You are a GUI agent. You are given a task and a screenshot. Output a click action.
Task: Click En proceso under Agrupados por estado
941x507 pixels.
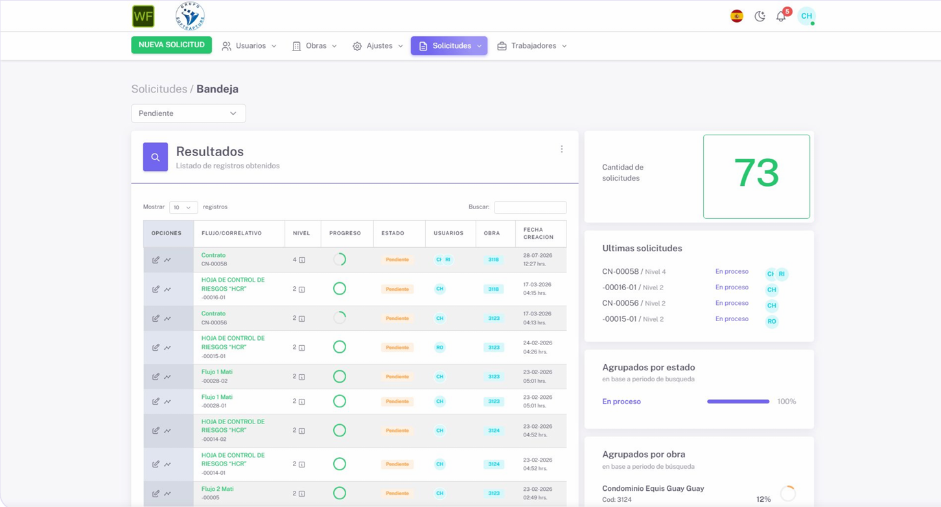[622, 401]
